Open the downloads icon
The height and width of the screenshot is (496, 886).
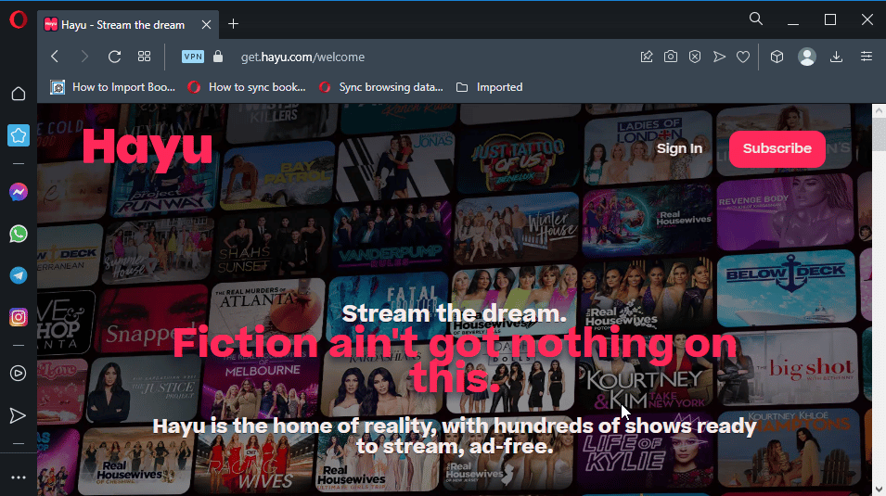(836, 57)
